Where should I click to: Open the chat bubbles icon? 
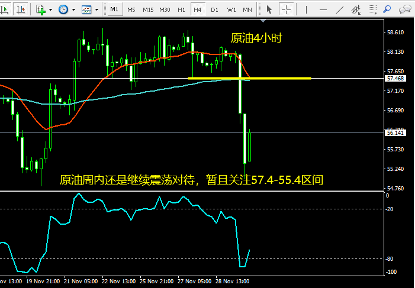(405, 10)
